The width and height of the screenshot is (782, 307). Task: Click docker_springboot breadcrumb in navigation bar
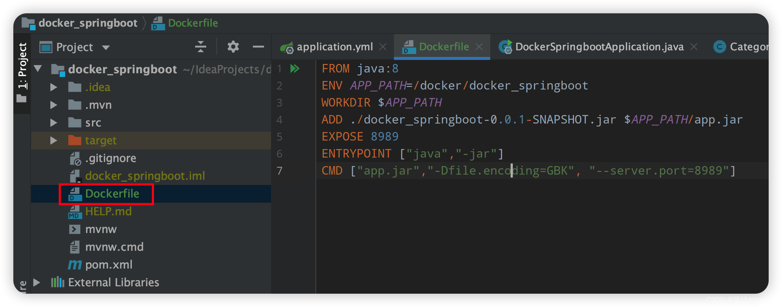click(x=88, y=23)
